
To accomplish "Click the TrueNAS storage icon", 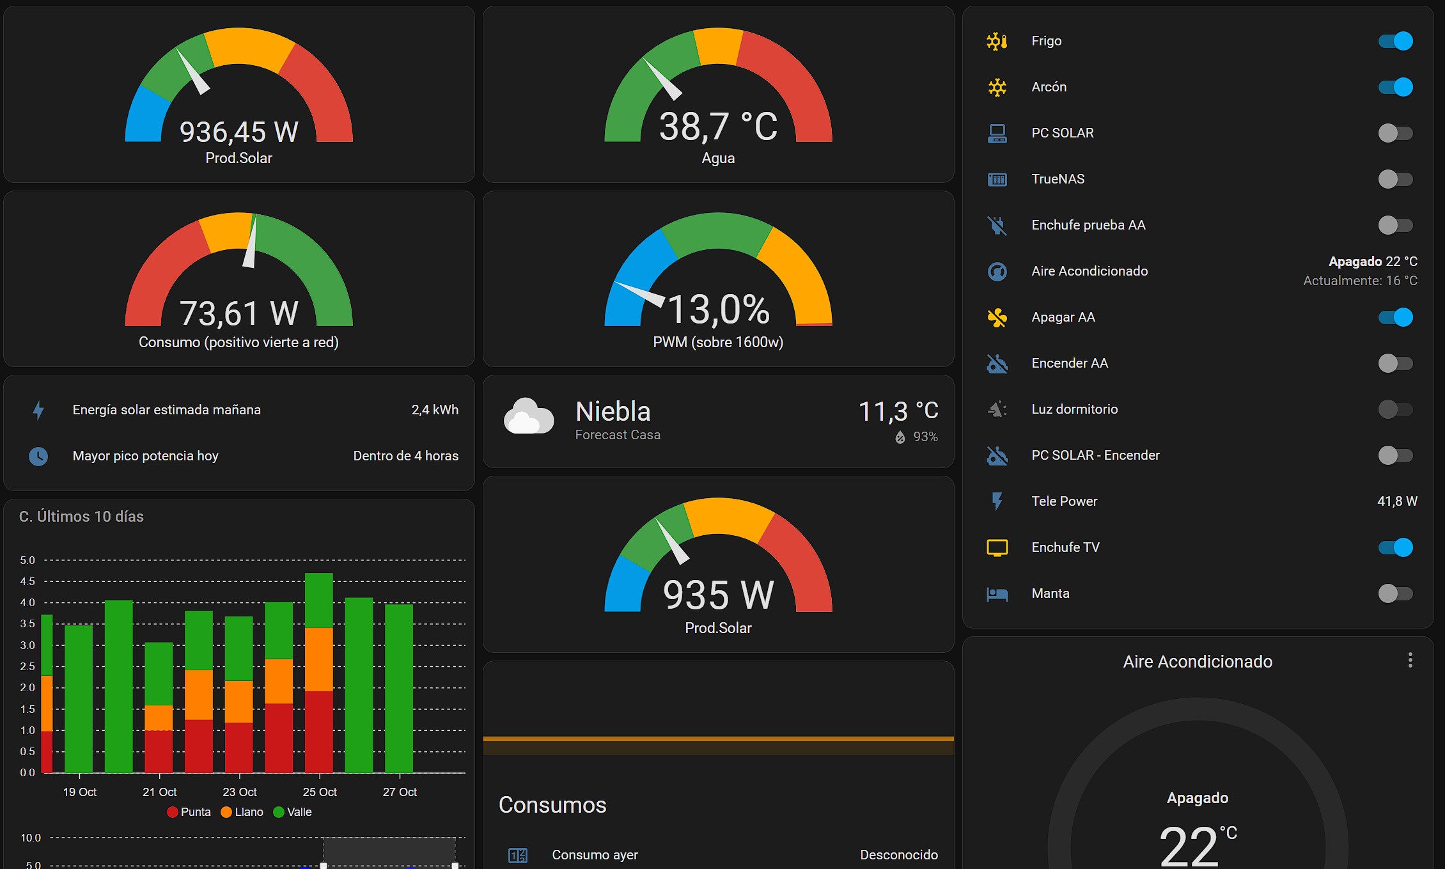I will point(997,179).
